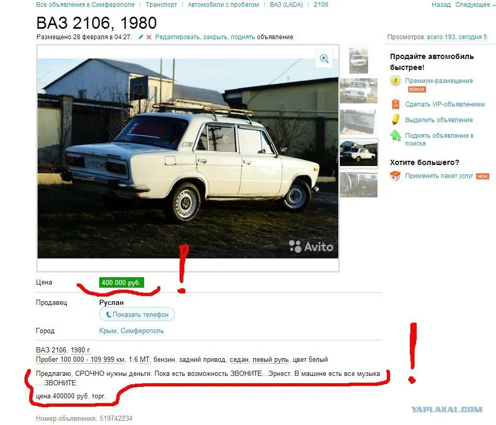Open Автомобили с пробегом breadcrumb
Image resolution: width=496 pixels, height=425 pixels.
(223, 5)
